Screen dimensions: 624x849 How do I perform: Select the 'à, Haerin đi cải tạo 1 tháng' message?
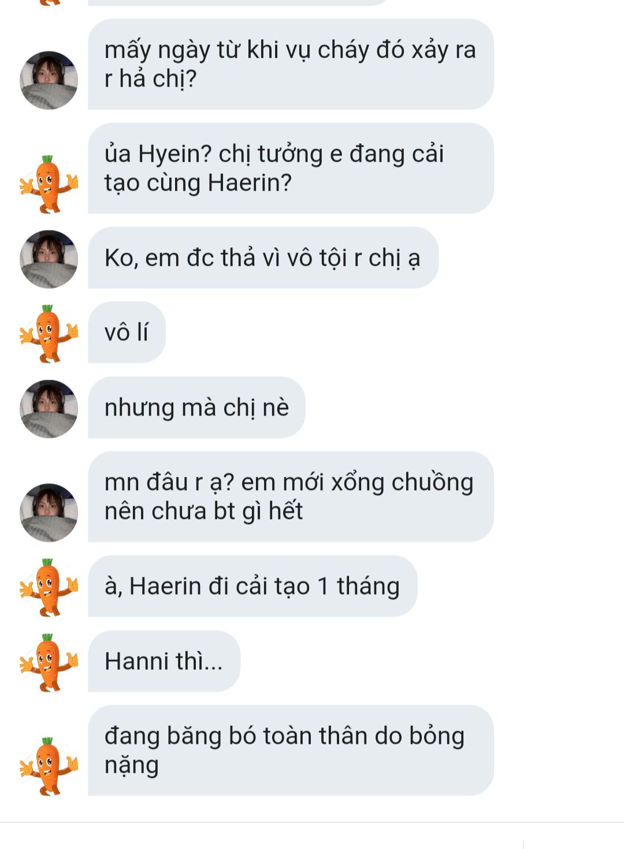[x=252, y=586]
